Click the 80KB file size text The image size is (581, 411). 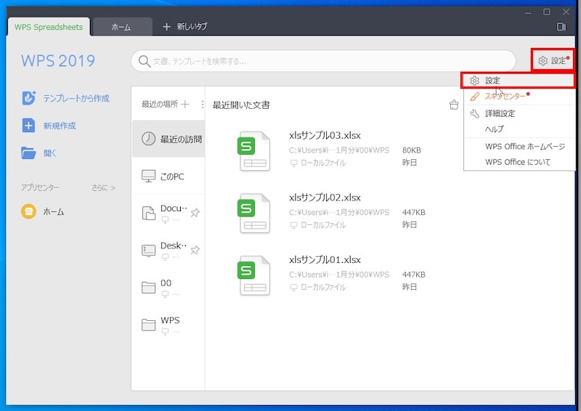412,150
